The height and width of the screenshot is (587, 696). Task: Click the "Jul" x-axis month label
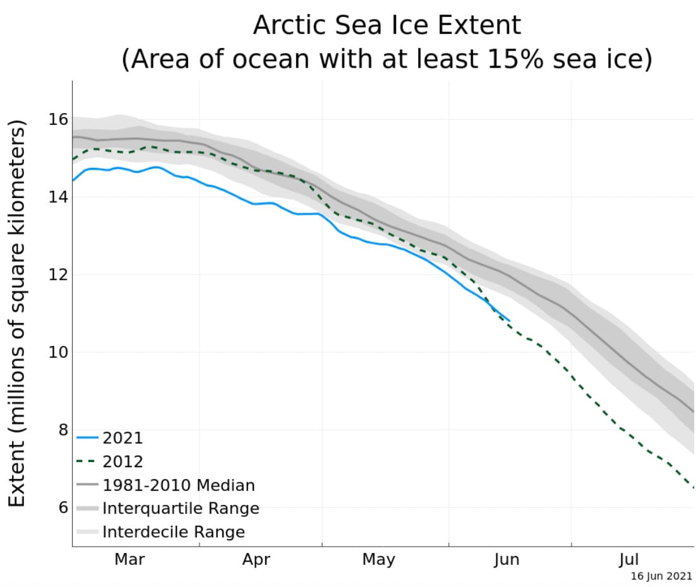tap(630, 559)
